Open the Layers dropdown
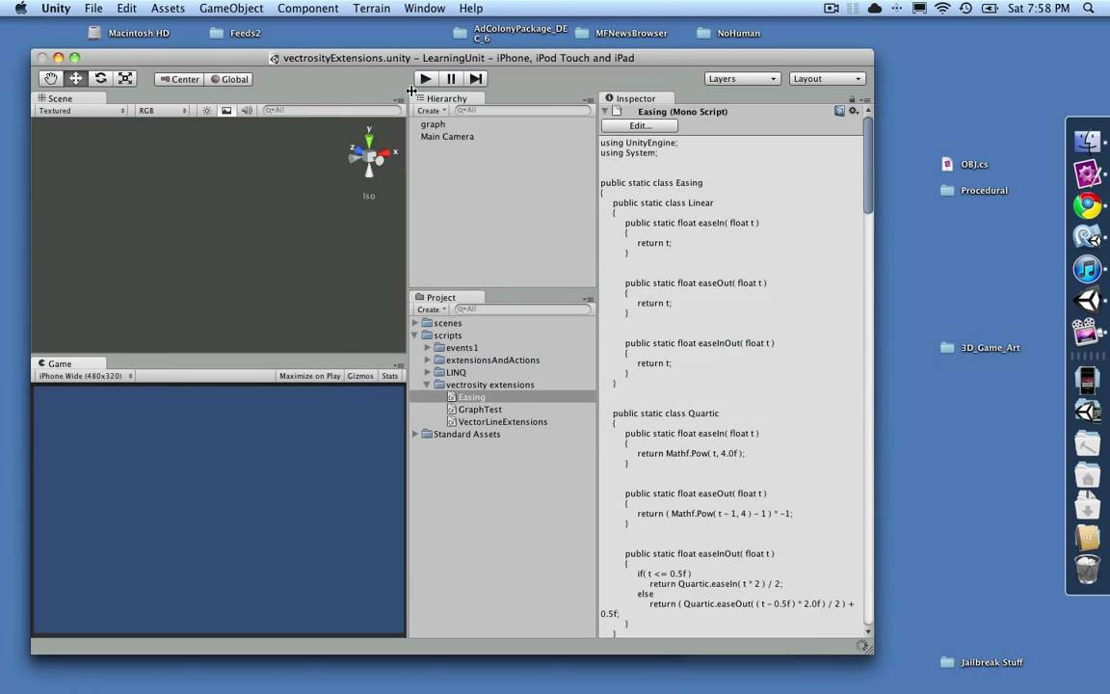Screen dimensions: 1110x694 [742, 79]
